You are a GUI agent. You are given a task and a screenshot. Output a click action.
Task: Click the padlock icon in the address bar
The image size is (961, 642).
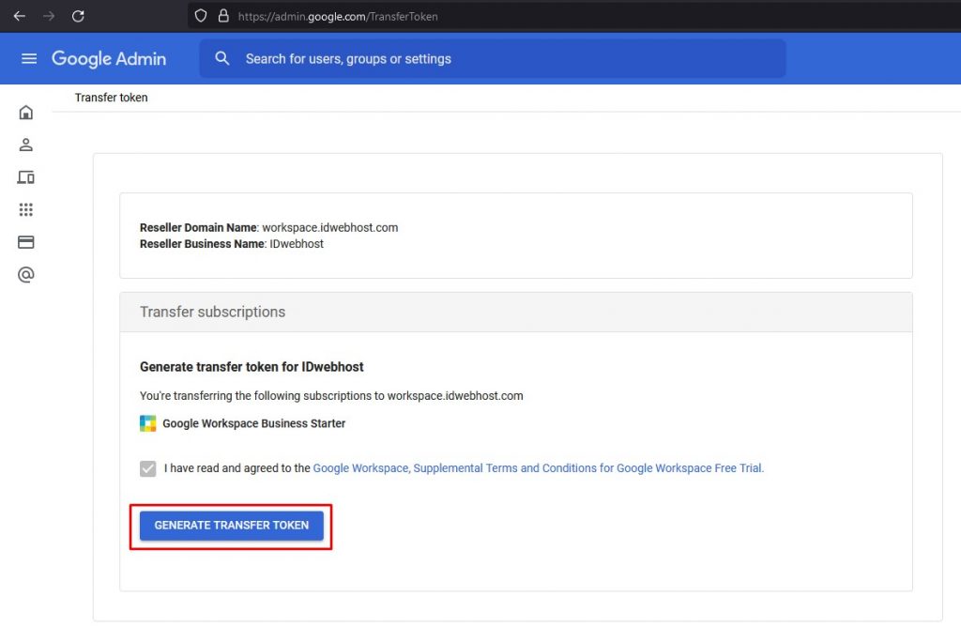click(222, 16)
